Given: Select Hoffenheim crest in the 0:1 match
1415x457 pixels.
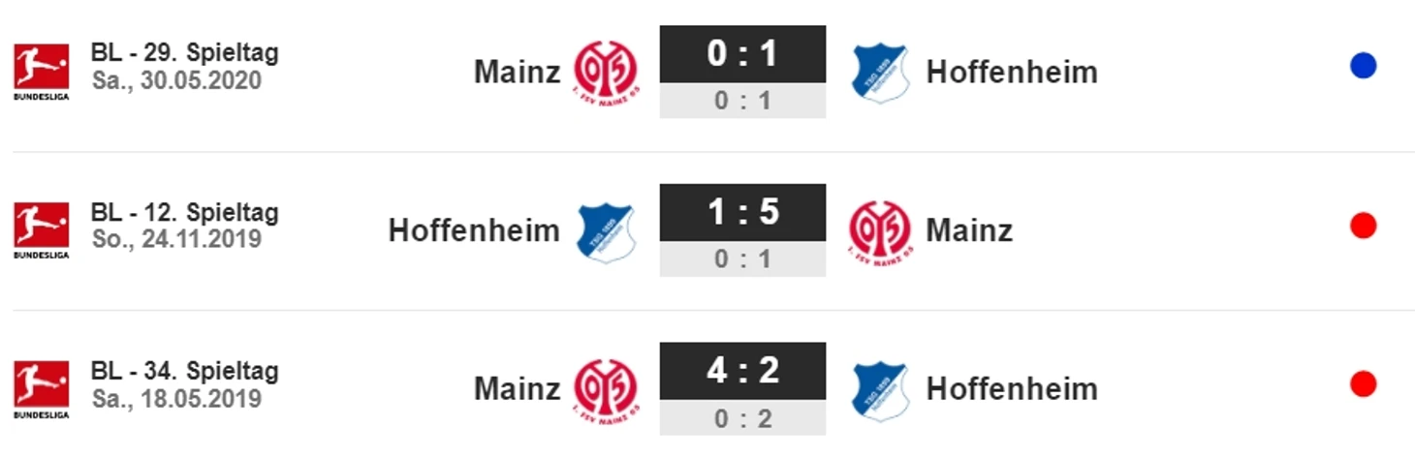Looking at the screenshot, I should (x=880, y=73).
